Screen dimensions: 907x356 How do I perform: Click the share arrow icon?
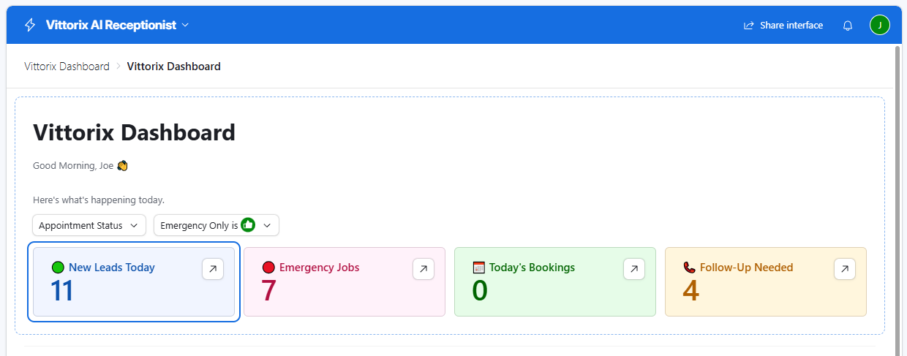(749, 26)
